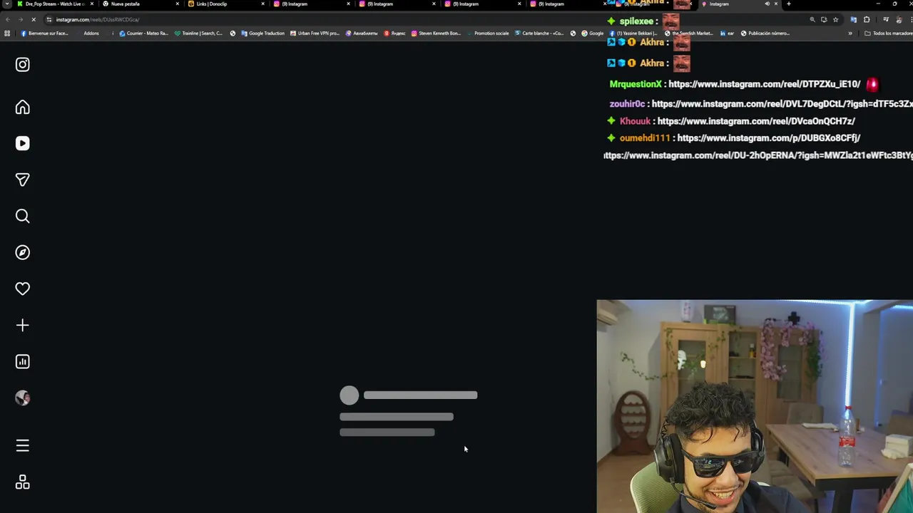View site information icon in address bar
913x513 pixels.
tap(49, 19)
